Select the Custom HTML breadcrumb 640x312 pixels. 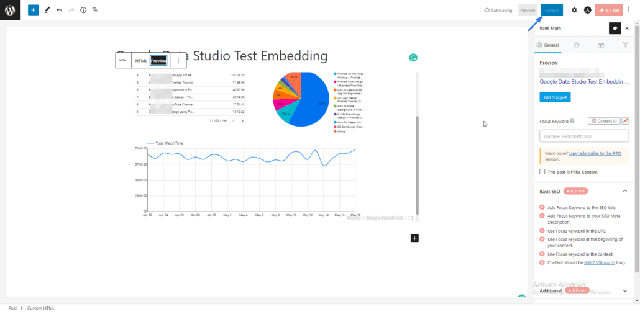point(41,308)
